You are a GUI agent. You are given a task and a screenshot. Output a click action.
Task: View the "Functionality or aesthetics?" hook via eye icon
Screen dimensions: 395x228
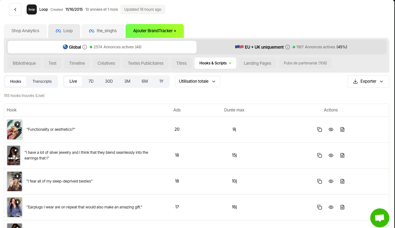[331, 129]
